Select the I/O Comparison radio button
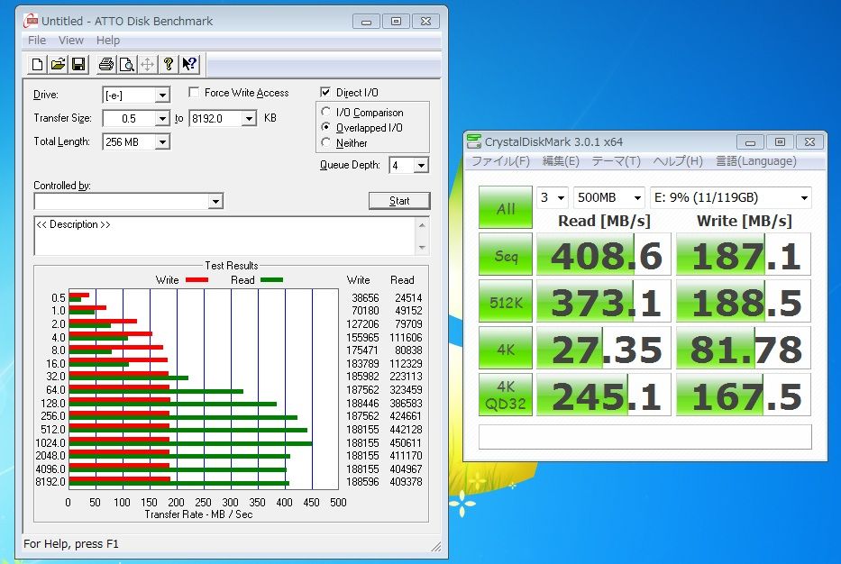Screen dimensions: 841x564 pos(326,113)
